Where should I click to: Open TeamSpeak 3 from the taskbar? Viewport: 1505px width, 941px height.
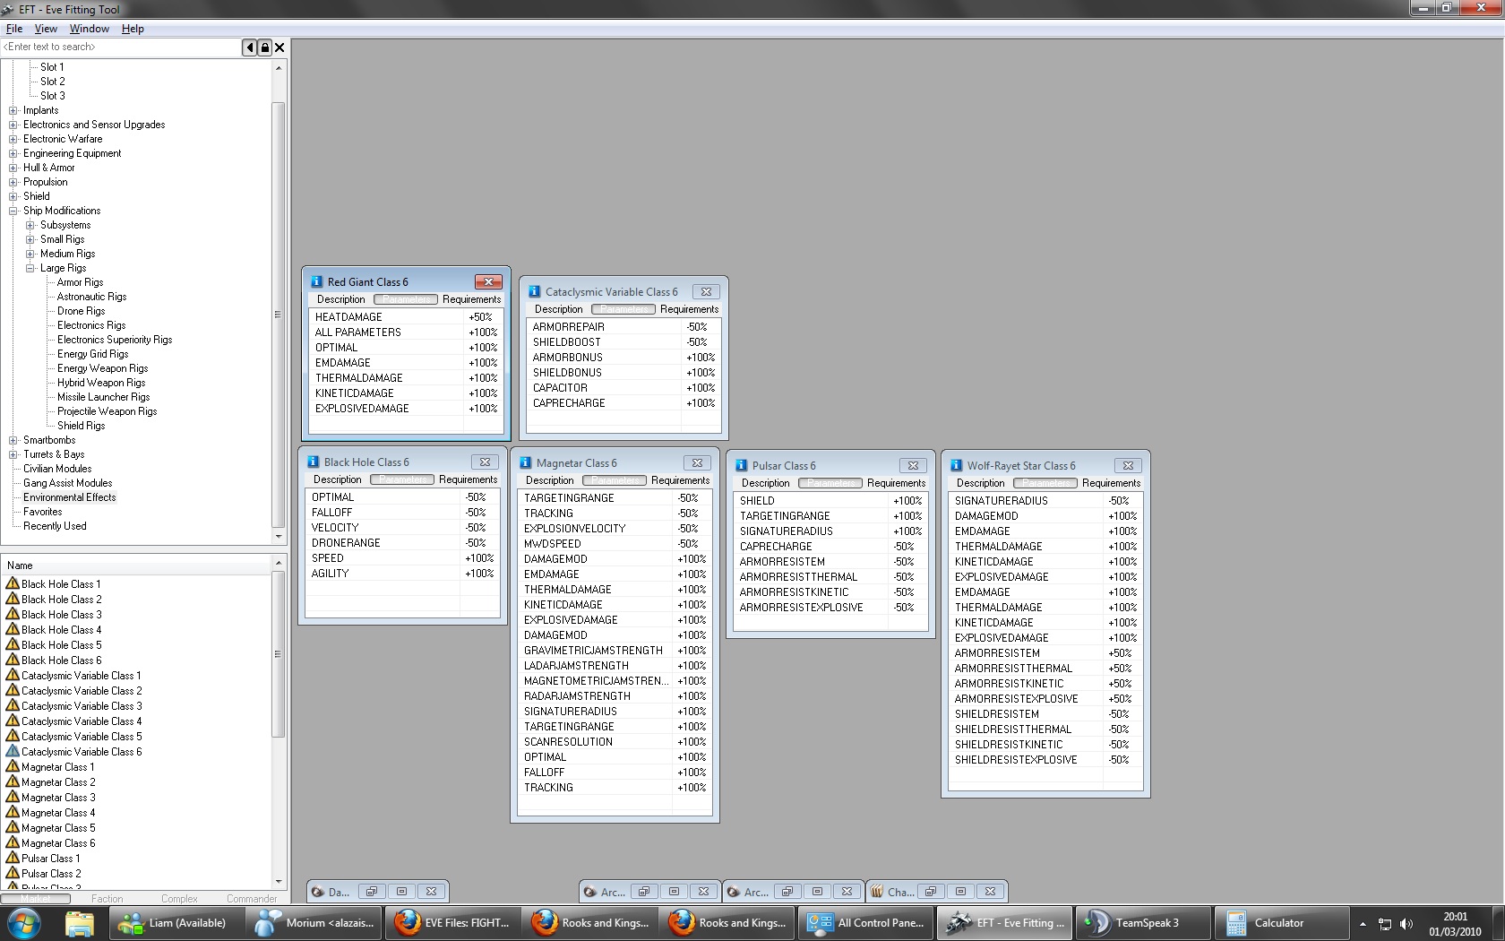pyautogui.click(x=1143, y=923)
